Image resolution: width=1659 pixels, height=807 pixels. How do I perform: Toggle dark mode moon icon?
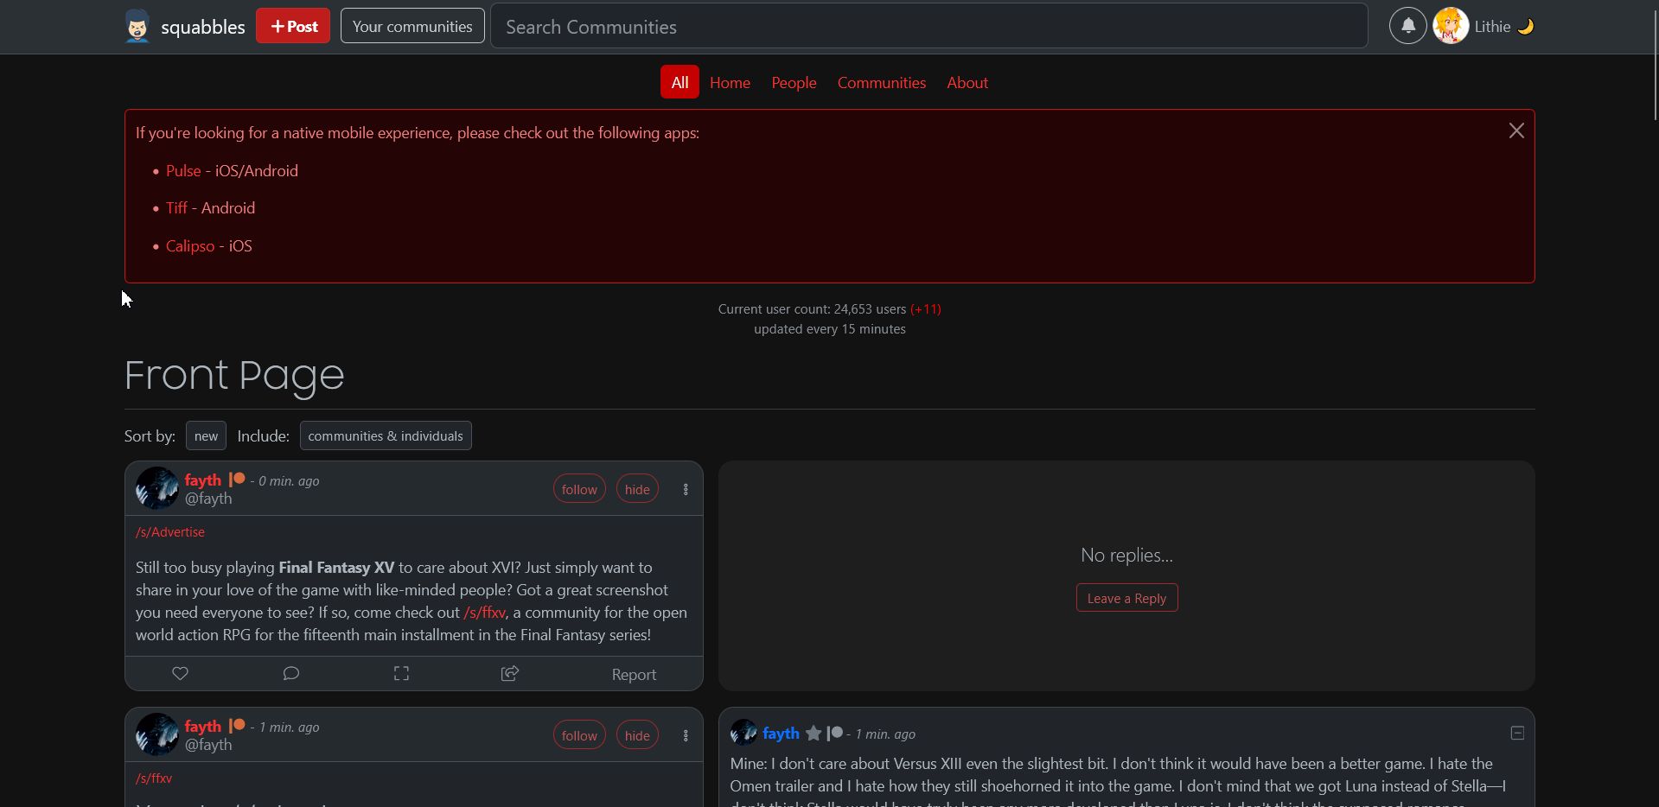1526,27
